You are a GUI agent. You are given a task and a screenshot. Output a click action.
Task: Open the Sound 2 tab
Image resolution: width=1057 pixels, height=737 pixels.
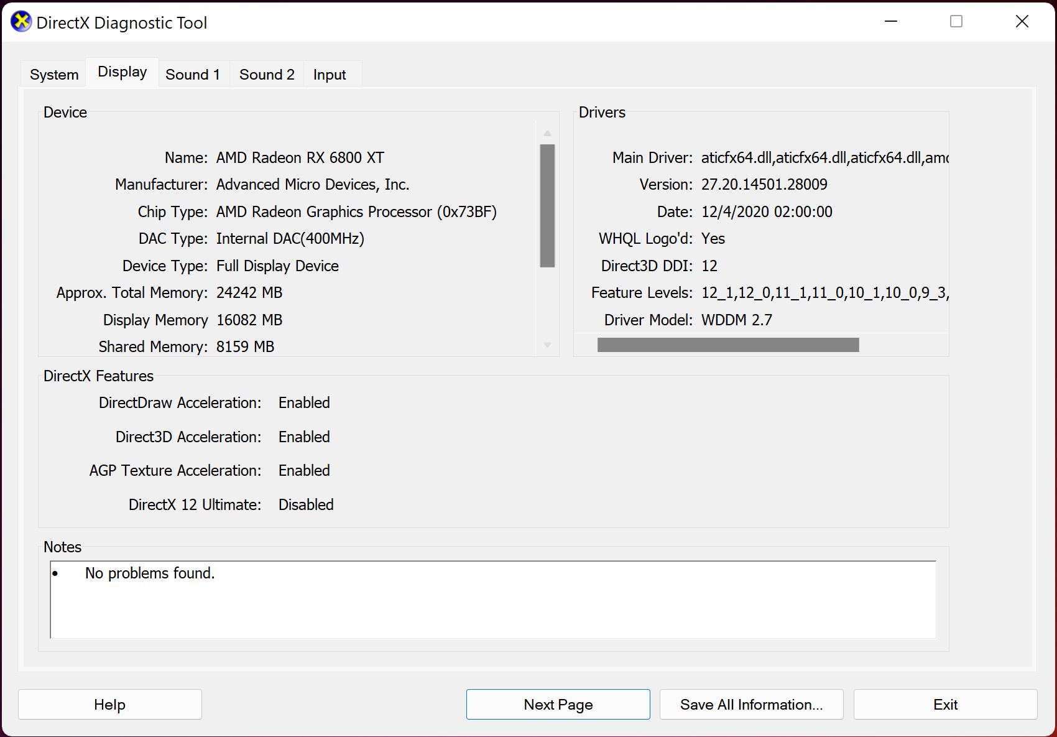coord(267,75)
